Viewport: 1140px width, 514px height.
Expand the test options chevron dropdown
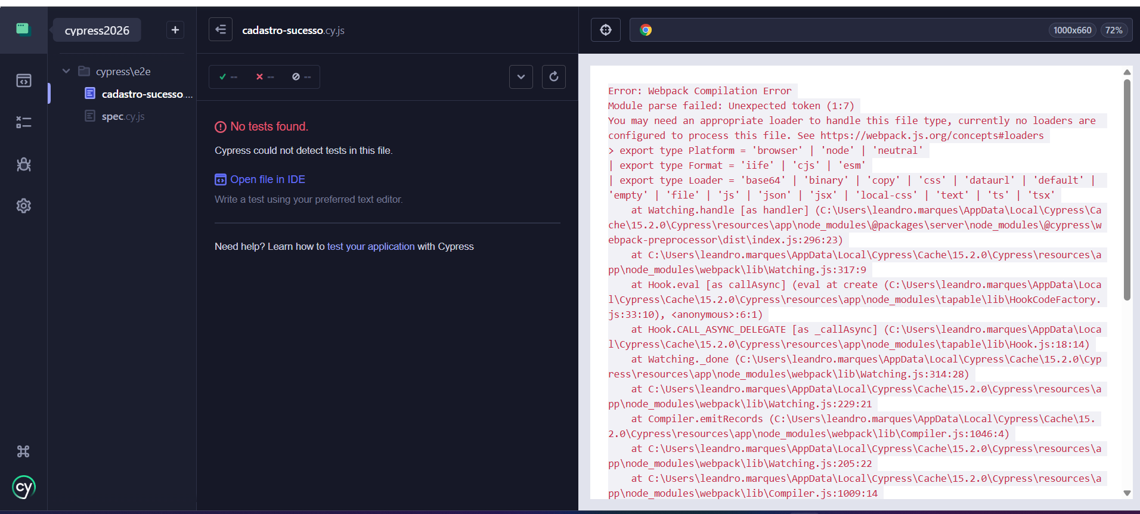coord(521,77)
